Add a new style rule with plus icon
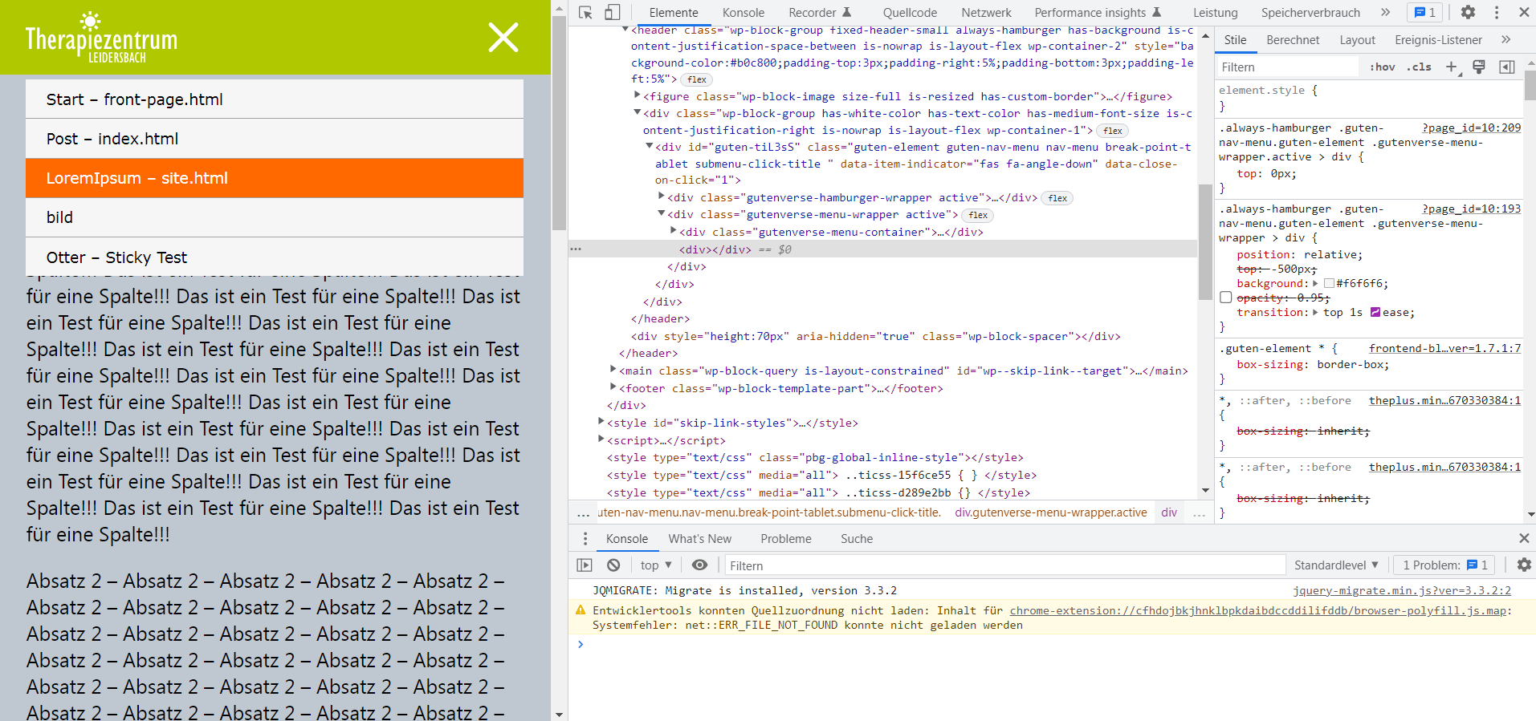The height and width of the screenshot is (721, 1536). [1452, 67]
